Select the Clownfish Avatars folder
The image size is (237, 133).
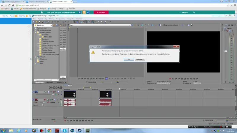point(48,41)
